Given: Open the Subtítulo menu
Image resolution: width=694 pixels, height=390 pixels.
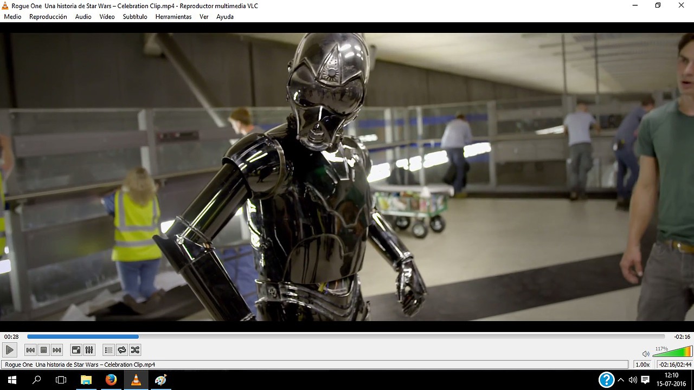Looking at the screenshot, I should 135,17.
